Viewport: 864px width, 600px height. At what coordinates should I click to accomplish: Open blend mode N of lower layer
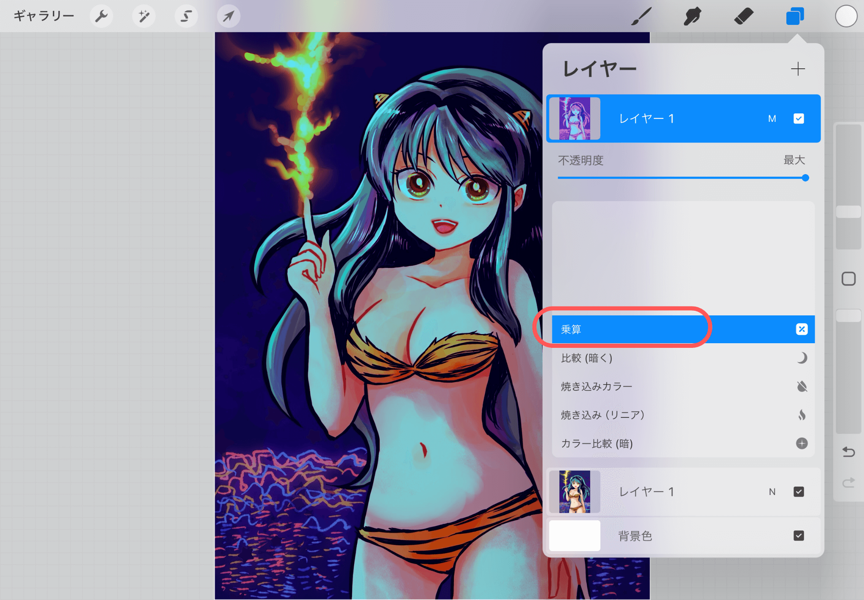click(772, 492)
